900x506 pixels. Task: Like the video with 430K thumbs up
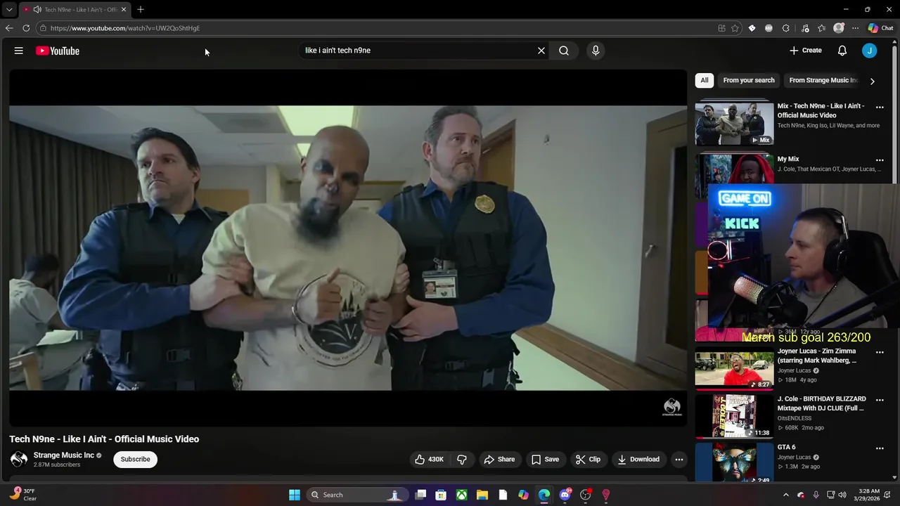[x=429, y=460]
